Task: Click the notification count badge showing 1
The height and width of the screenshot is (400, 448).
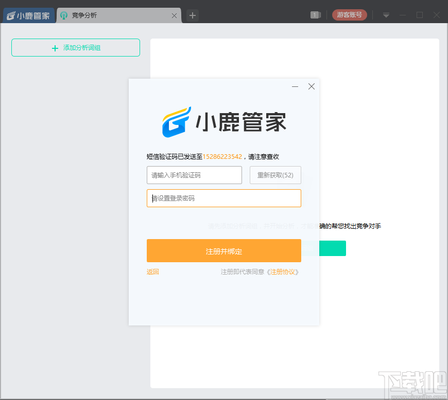Action: (315, 15)
